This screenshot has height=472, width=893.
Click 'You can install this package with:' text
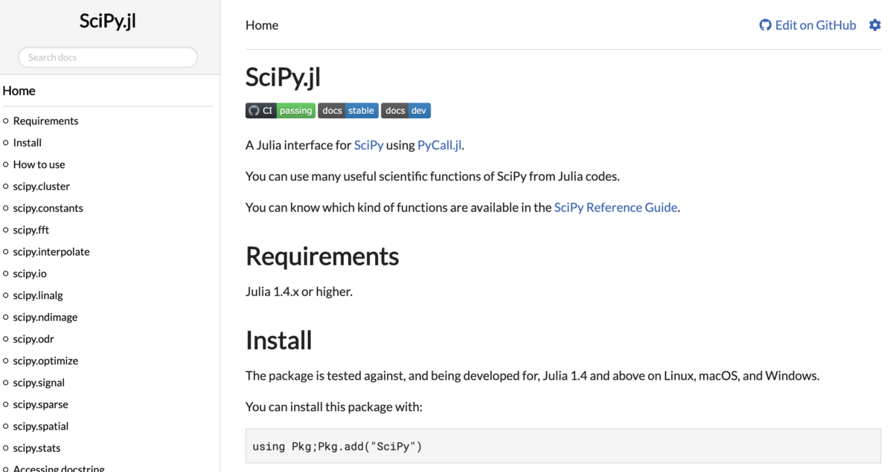pyautogui.click(x=334, y=407)
